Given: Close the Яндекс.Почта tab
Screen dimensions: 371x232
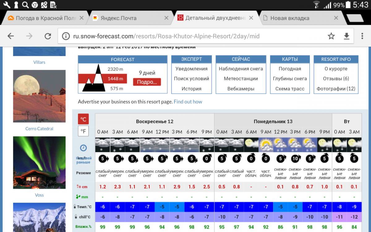Looking at the screenshot, I should (166, 18).
